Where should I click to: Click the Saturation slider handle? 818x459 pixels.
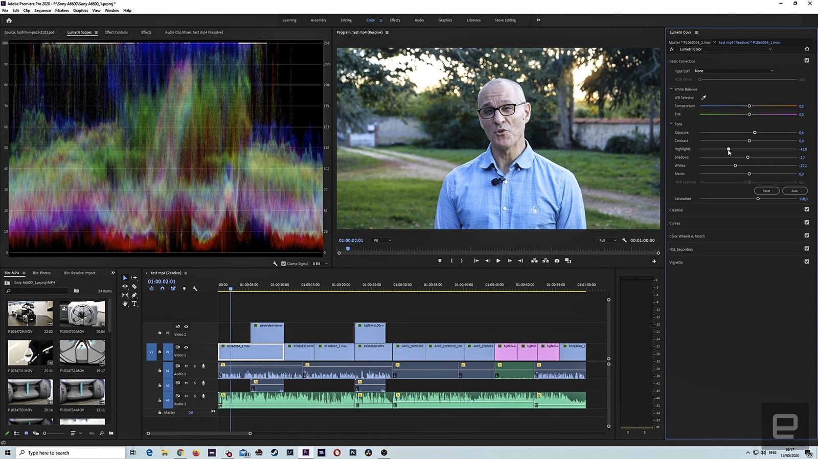tap(758, 199)
